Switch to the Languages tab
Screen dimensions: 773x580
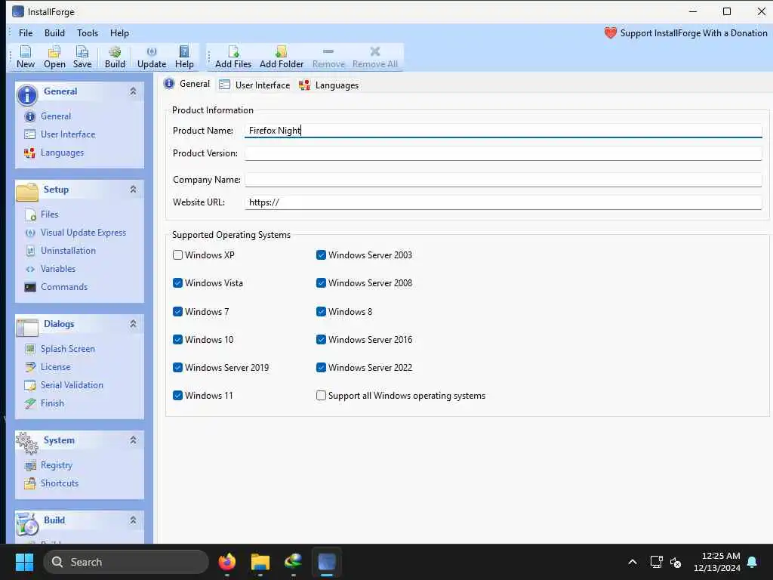point(329,85)
